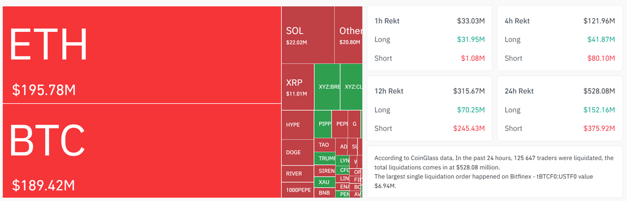Click the 12h Rekt total $315.67M
This screenshot has height=201, width=627.
pos(469,91)
